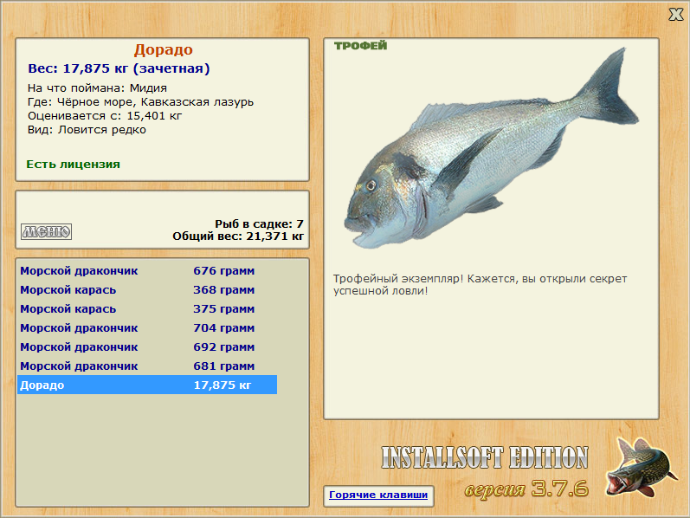The height and width of the screenshot is (518, 690).
Task: Click the Рыб в садке counter
Action: click(x=259, y=223)
